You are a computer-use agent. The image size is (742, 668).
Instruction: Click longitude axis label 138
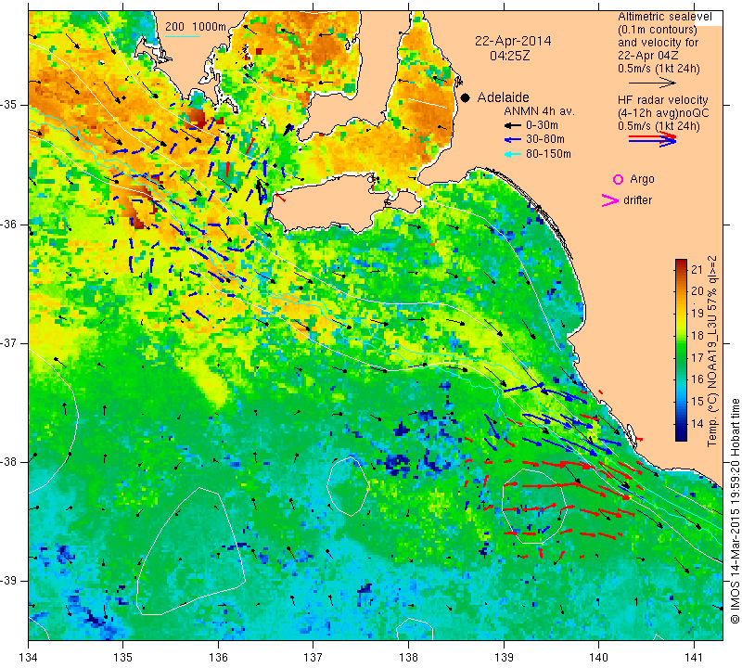408,658
